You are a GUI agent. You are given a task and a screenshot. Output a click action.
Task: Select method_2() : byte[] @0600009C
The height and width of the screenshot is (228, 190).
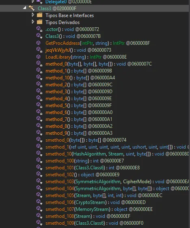pos(79,85)
